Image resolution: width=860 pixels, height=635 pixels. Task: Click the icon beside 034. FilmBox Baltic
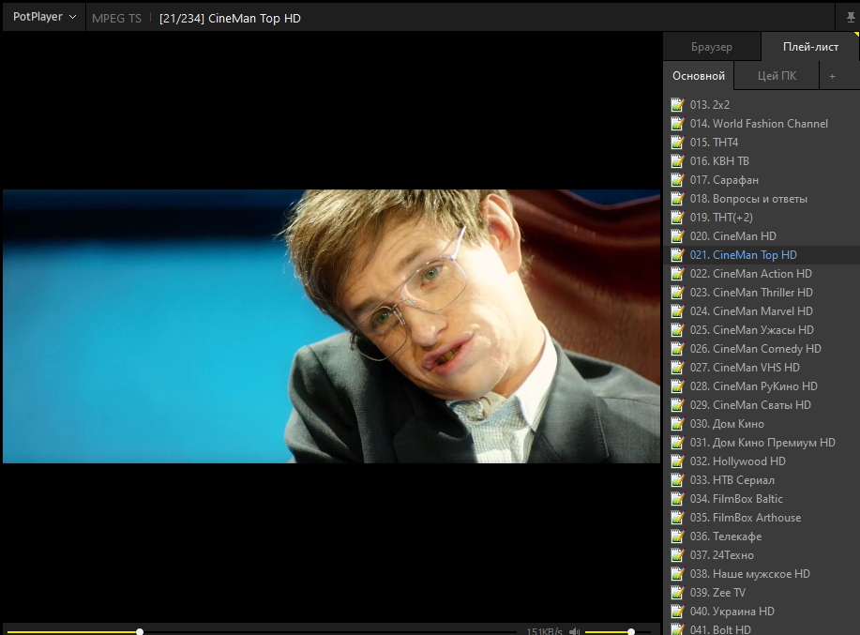(678, 498)
